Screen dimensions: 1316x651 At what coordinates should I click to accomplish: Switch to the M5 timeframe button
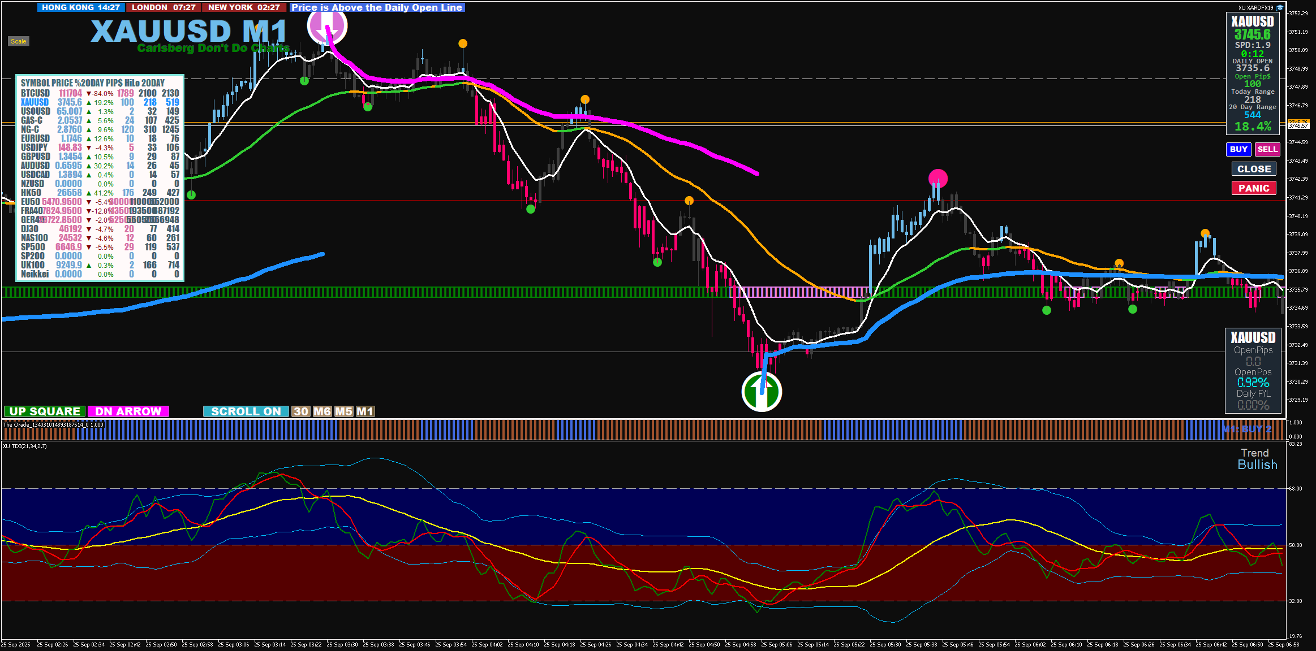[343, 411]
